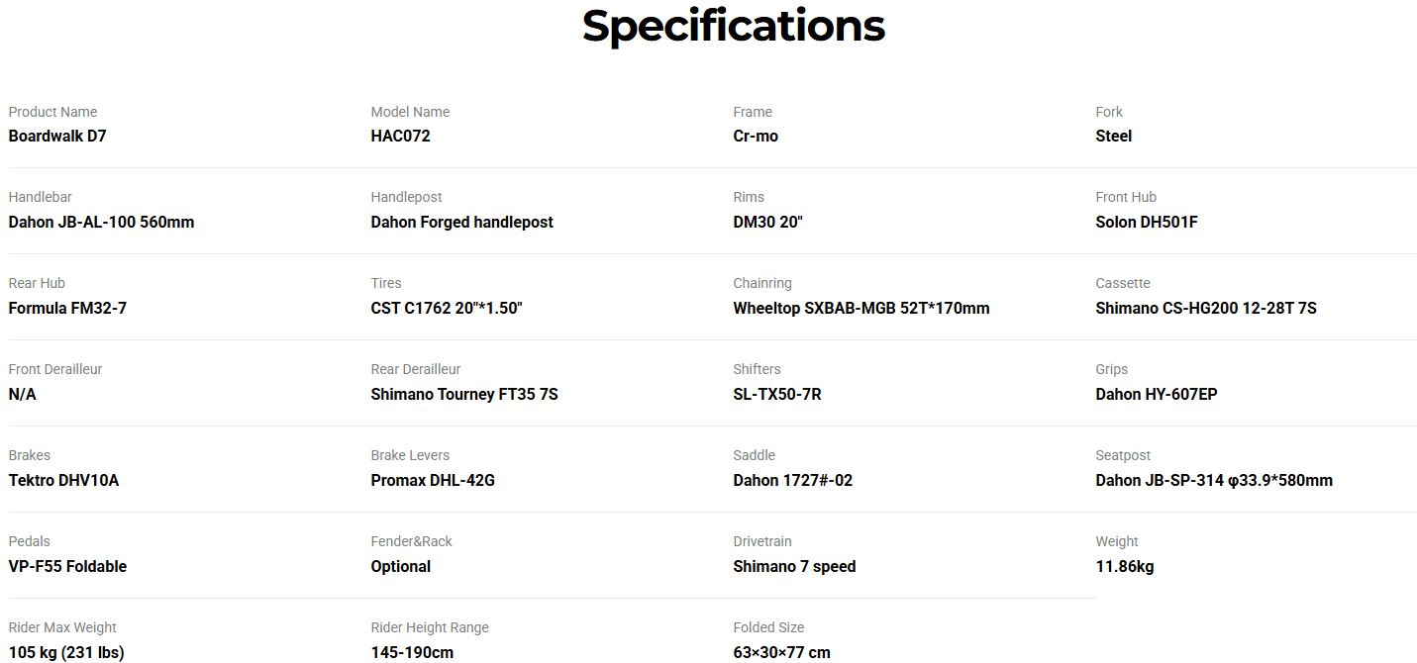Select handlebar value Dahon JB-AL-100 560mm
Viewport: 1417px width, 663px height.
point(101,223)
